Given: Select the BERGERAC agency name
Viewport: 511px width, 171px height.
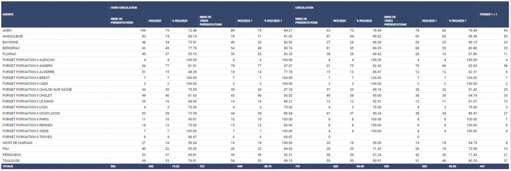Looking at the screenshot, I should 11,48.
